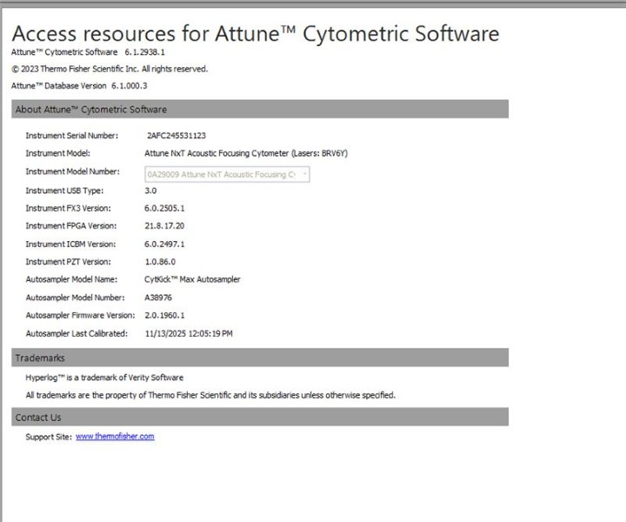Screen dimensions: 626x522
Task: Select the Hyperlog trademark of Verity Software line
Action: click(104, 378)
